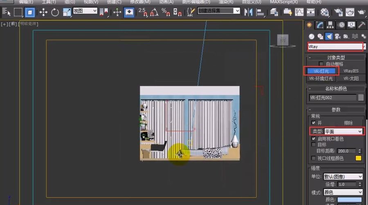This screenshot has width=368, height=205.
Task: Click the Mirror tool icon
Action: pyautogui.click(x=248, y=12)
